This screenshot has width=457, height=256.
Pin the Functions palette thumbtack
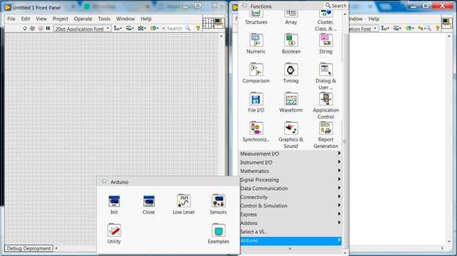click(244, 6)
